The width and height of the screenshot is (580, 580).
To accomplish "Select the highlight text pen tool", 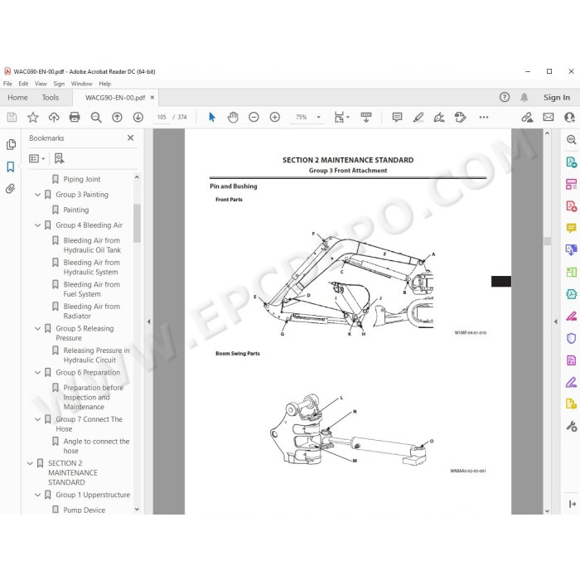I will [x=418, y=118].
